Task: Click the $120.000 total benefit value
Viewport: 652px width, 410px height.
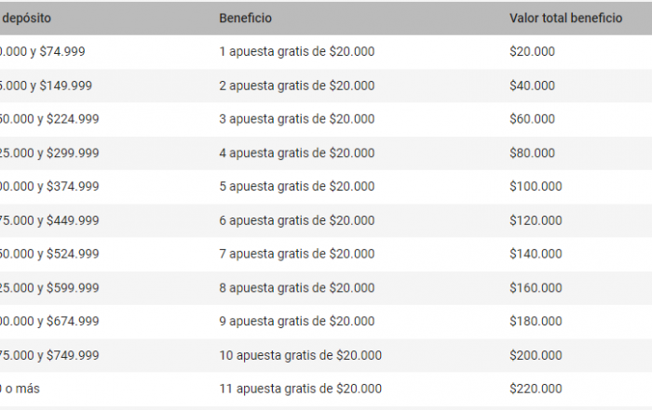Action: pos(536,220)
